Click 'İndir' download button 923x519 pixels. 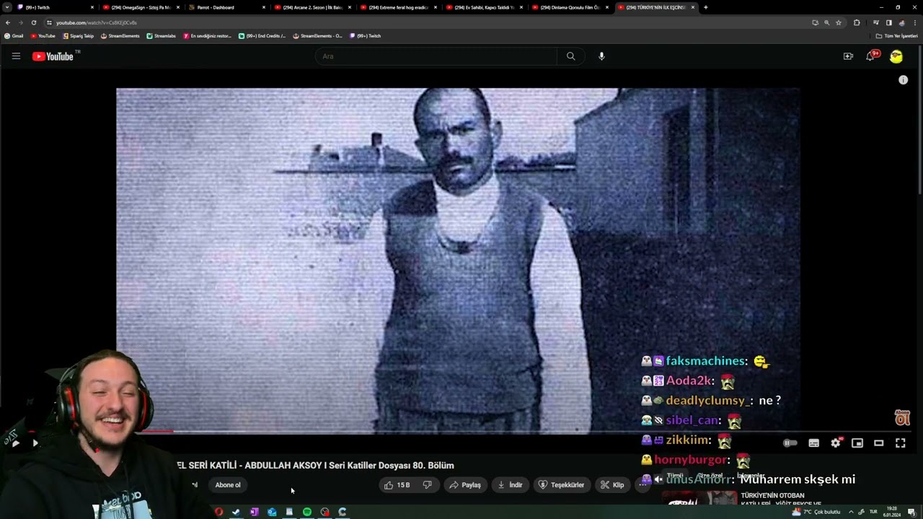510,485
